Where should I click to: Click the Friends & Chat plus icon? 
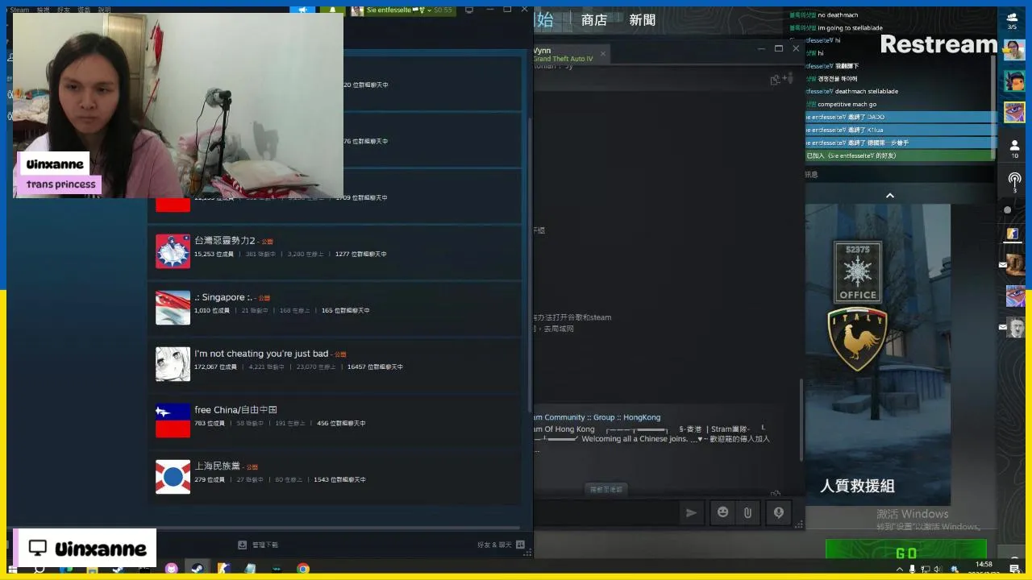coord(520,545)
